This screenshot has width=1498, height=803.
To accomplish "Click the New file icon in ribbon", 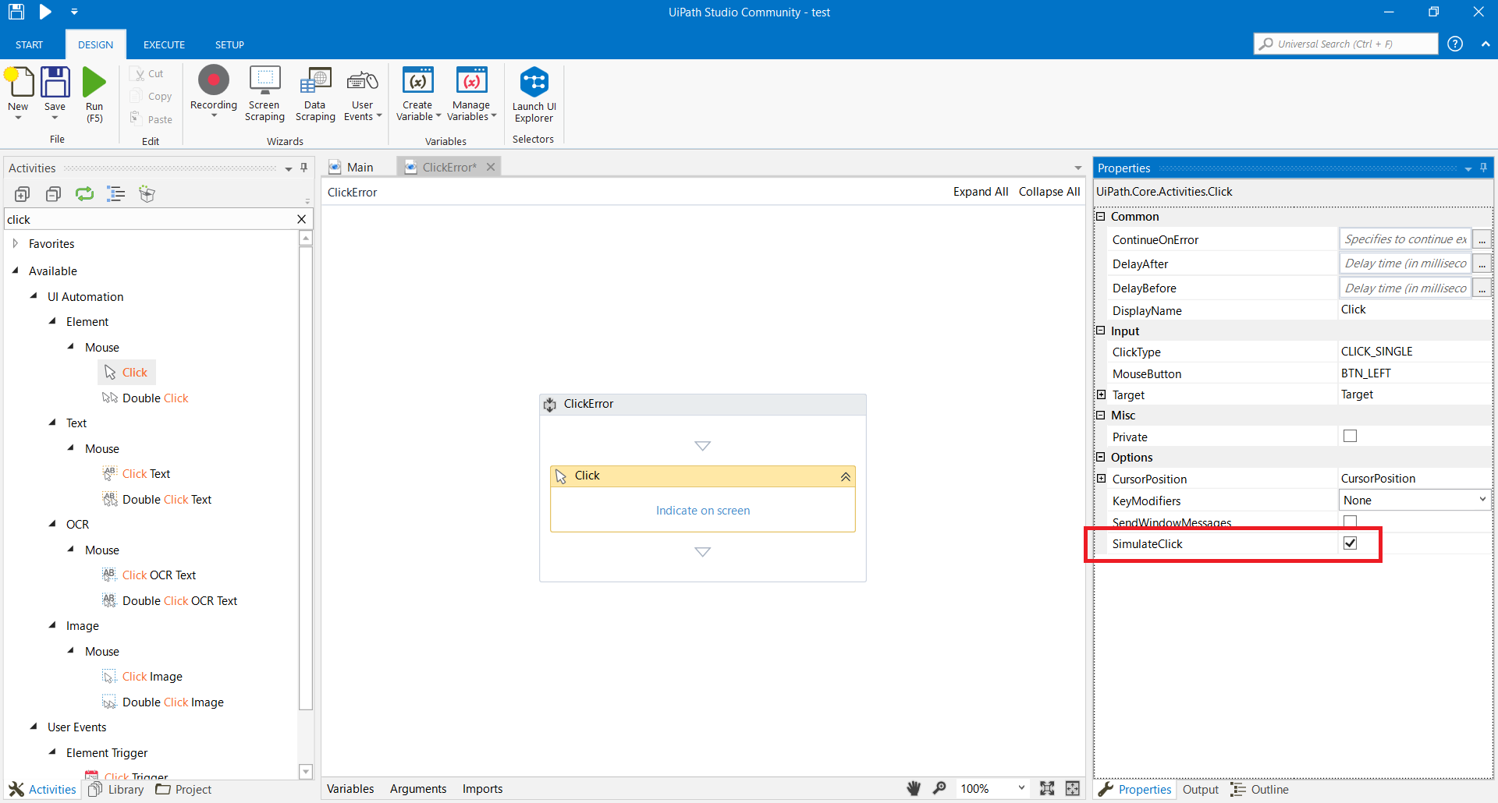I will coord(19,83).
